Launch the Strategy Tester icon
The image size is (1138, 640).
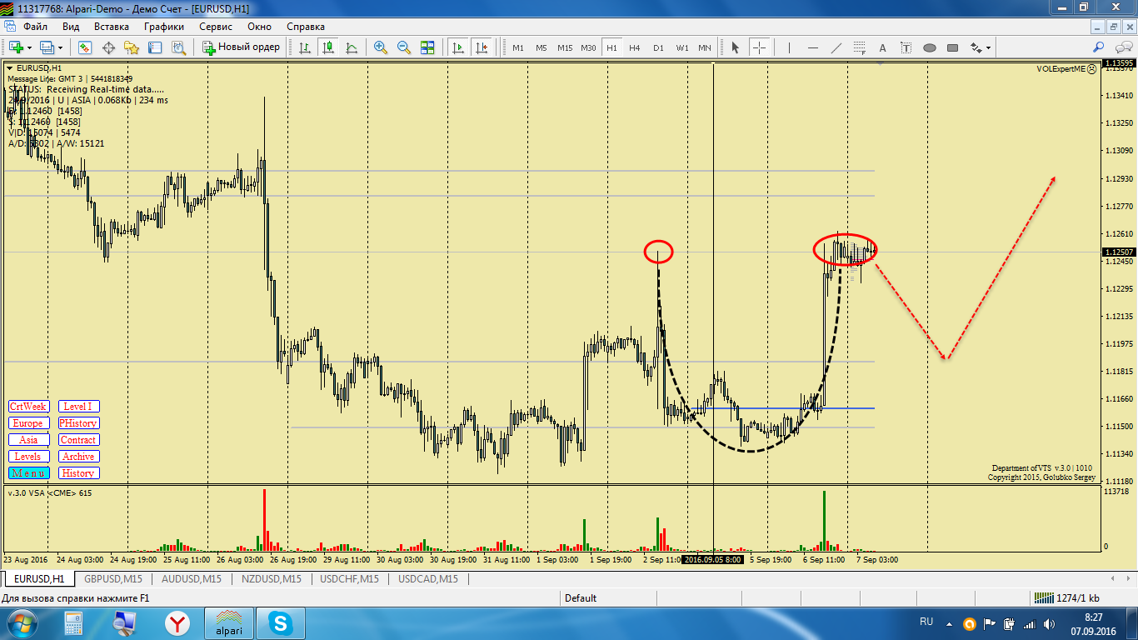(x=177, y=47)
